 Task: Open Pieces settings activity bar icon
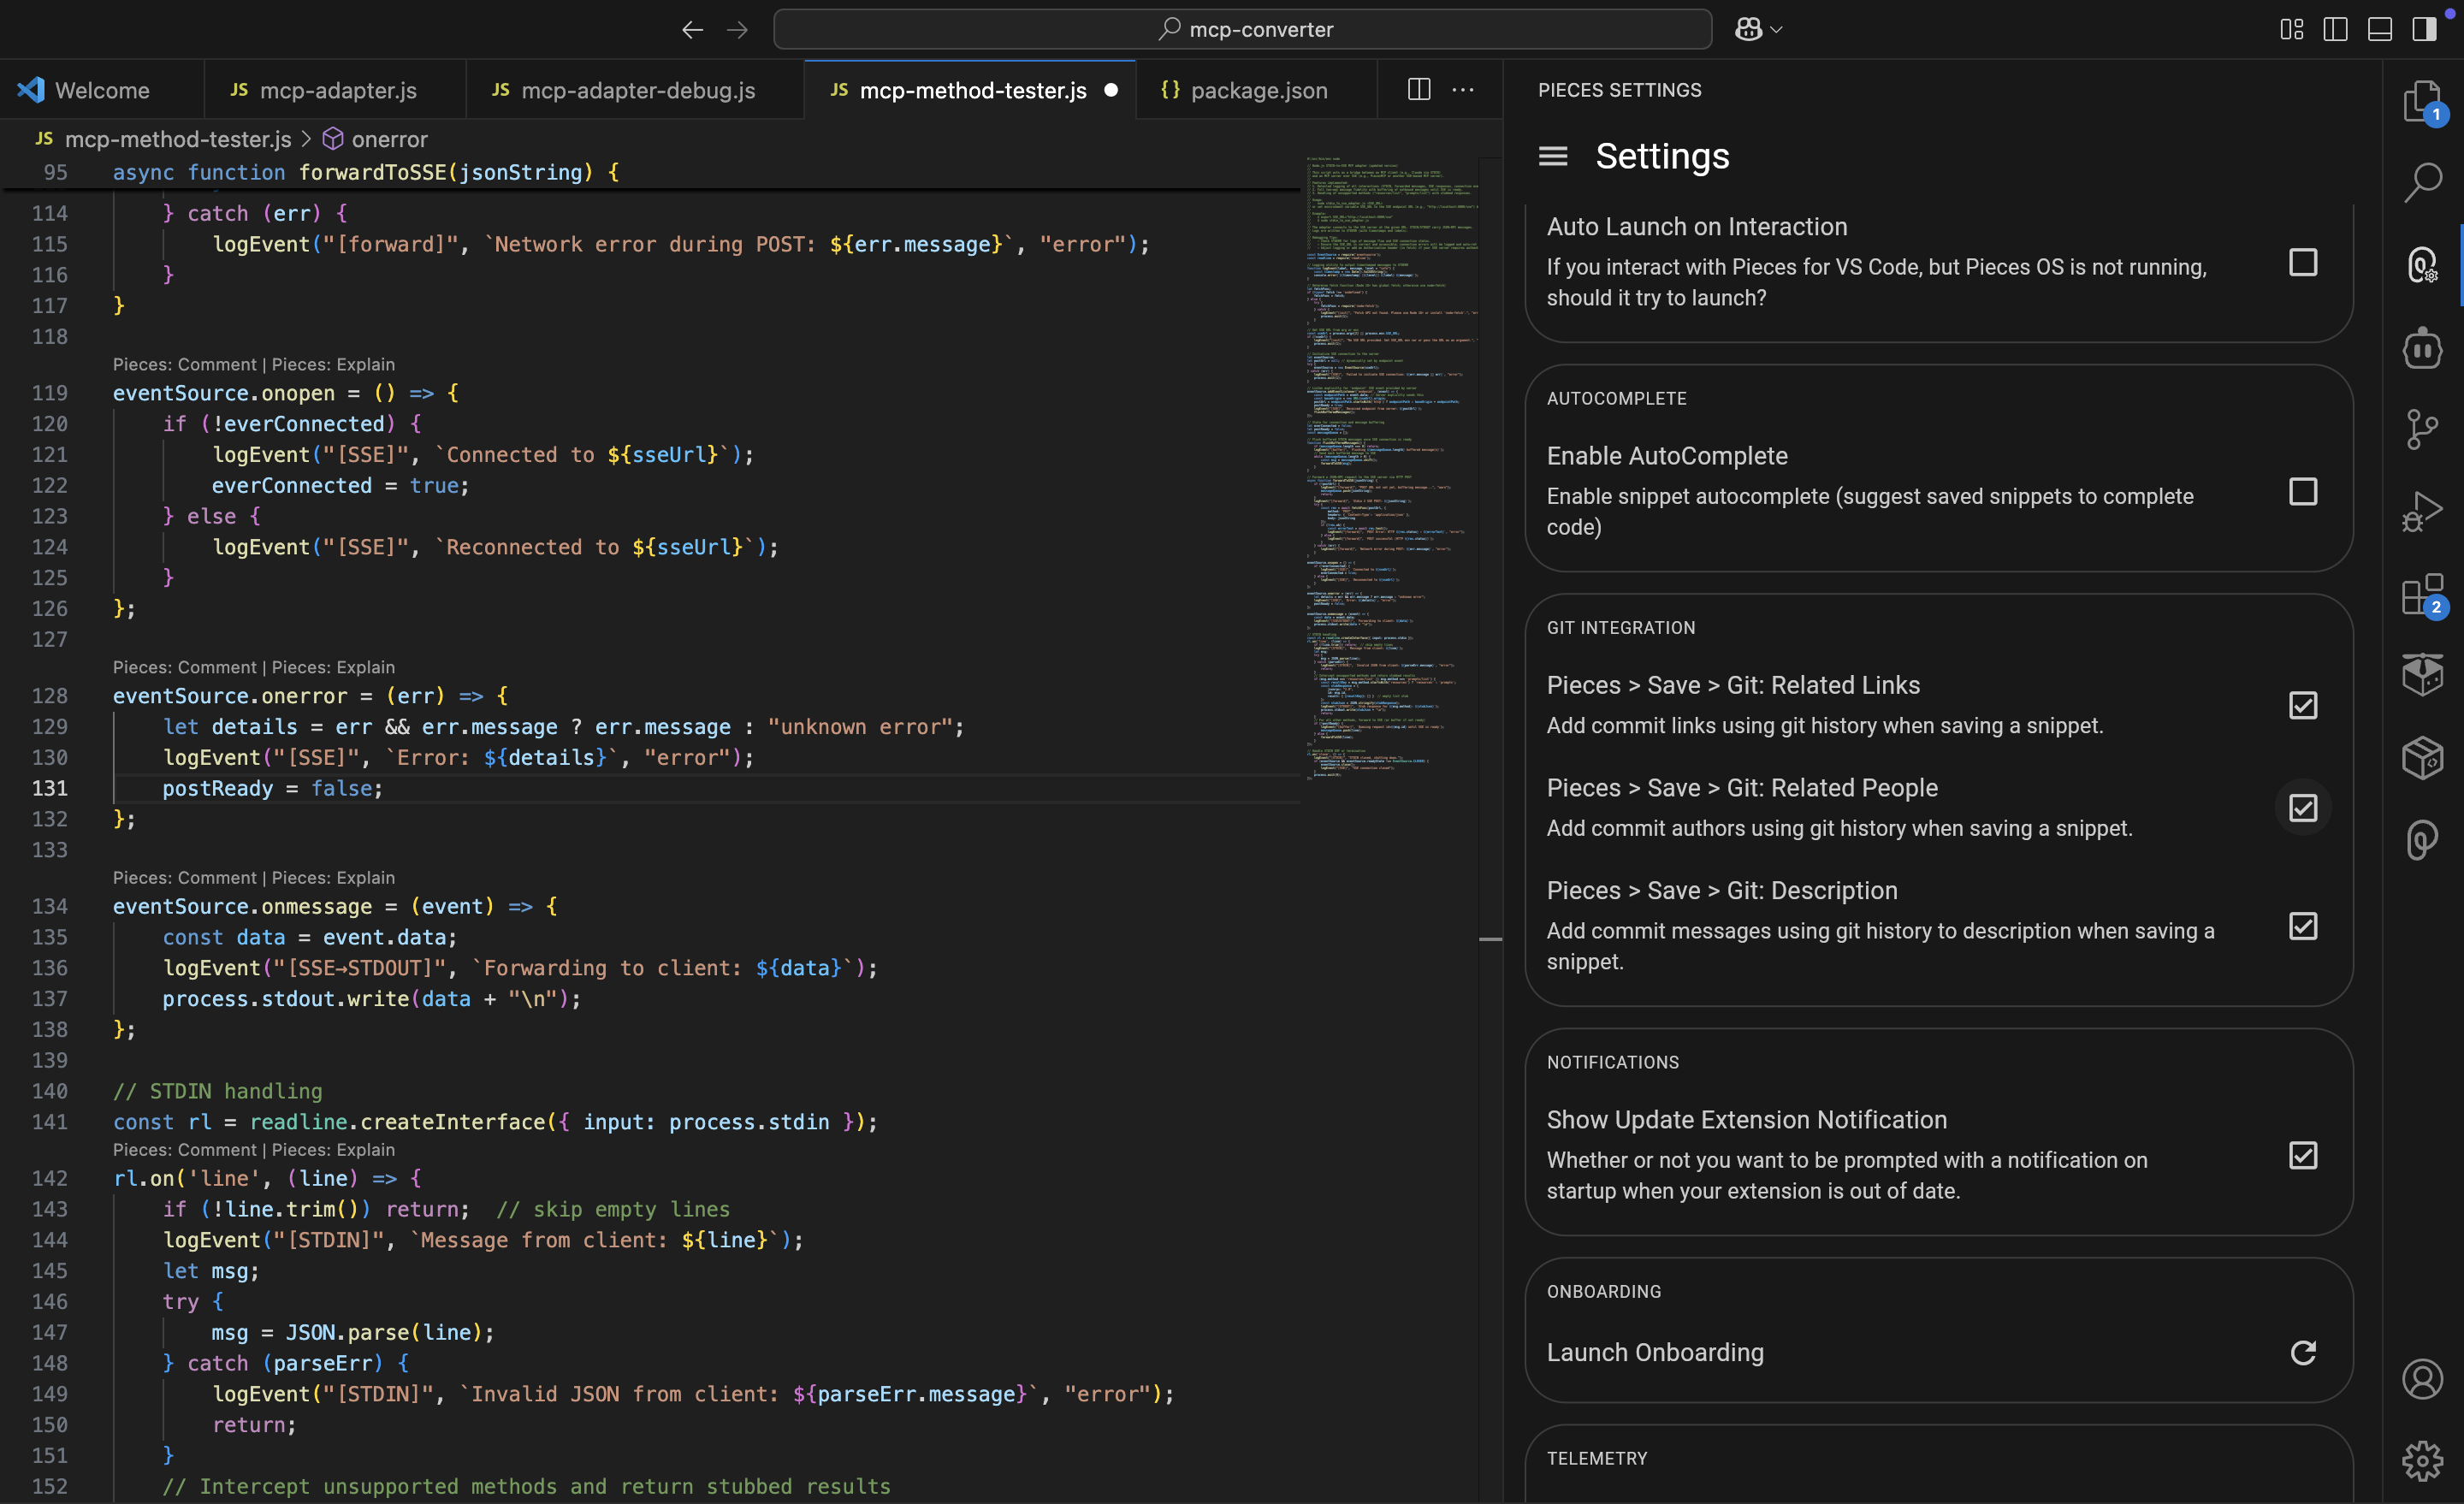2422,265
